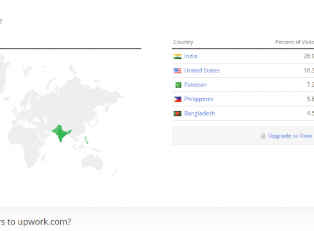Click the Pakistan flag icon
Screen dimensions: 314x231
(178, 85)
